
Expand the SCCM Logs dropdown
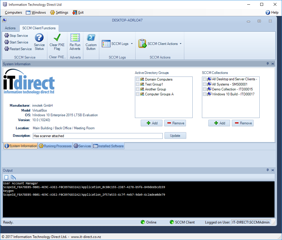click(132, 44)
